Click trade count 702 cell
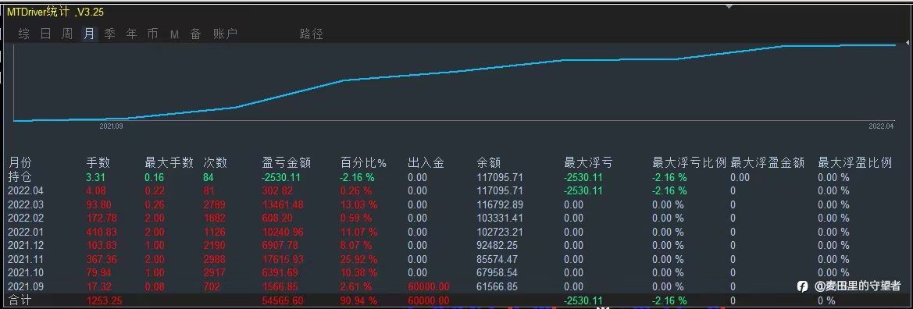913x309 pixels. pos(212,286)
